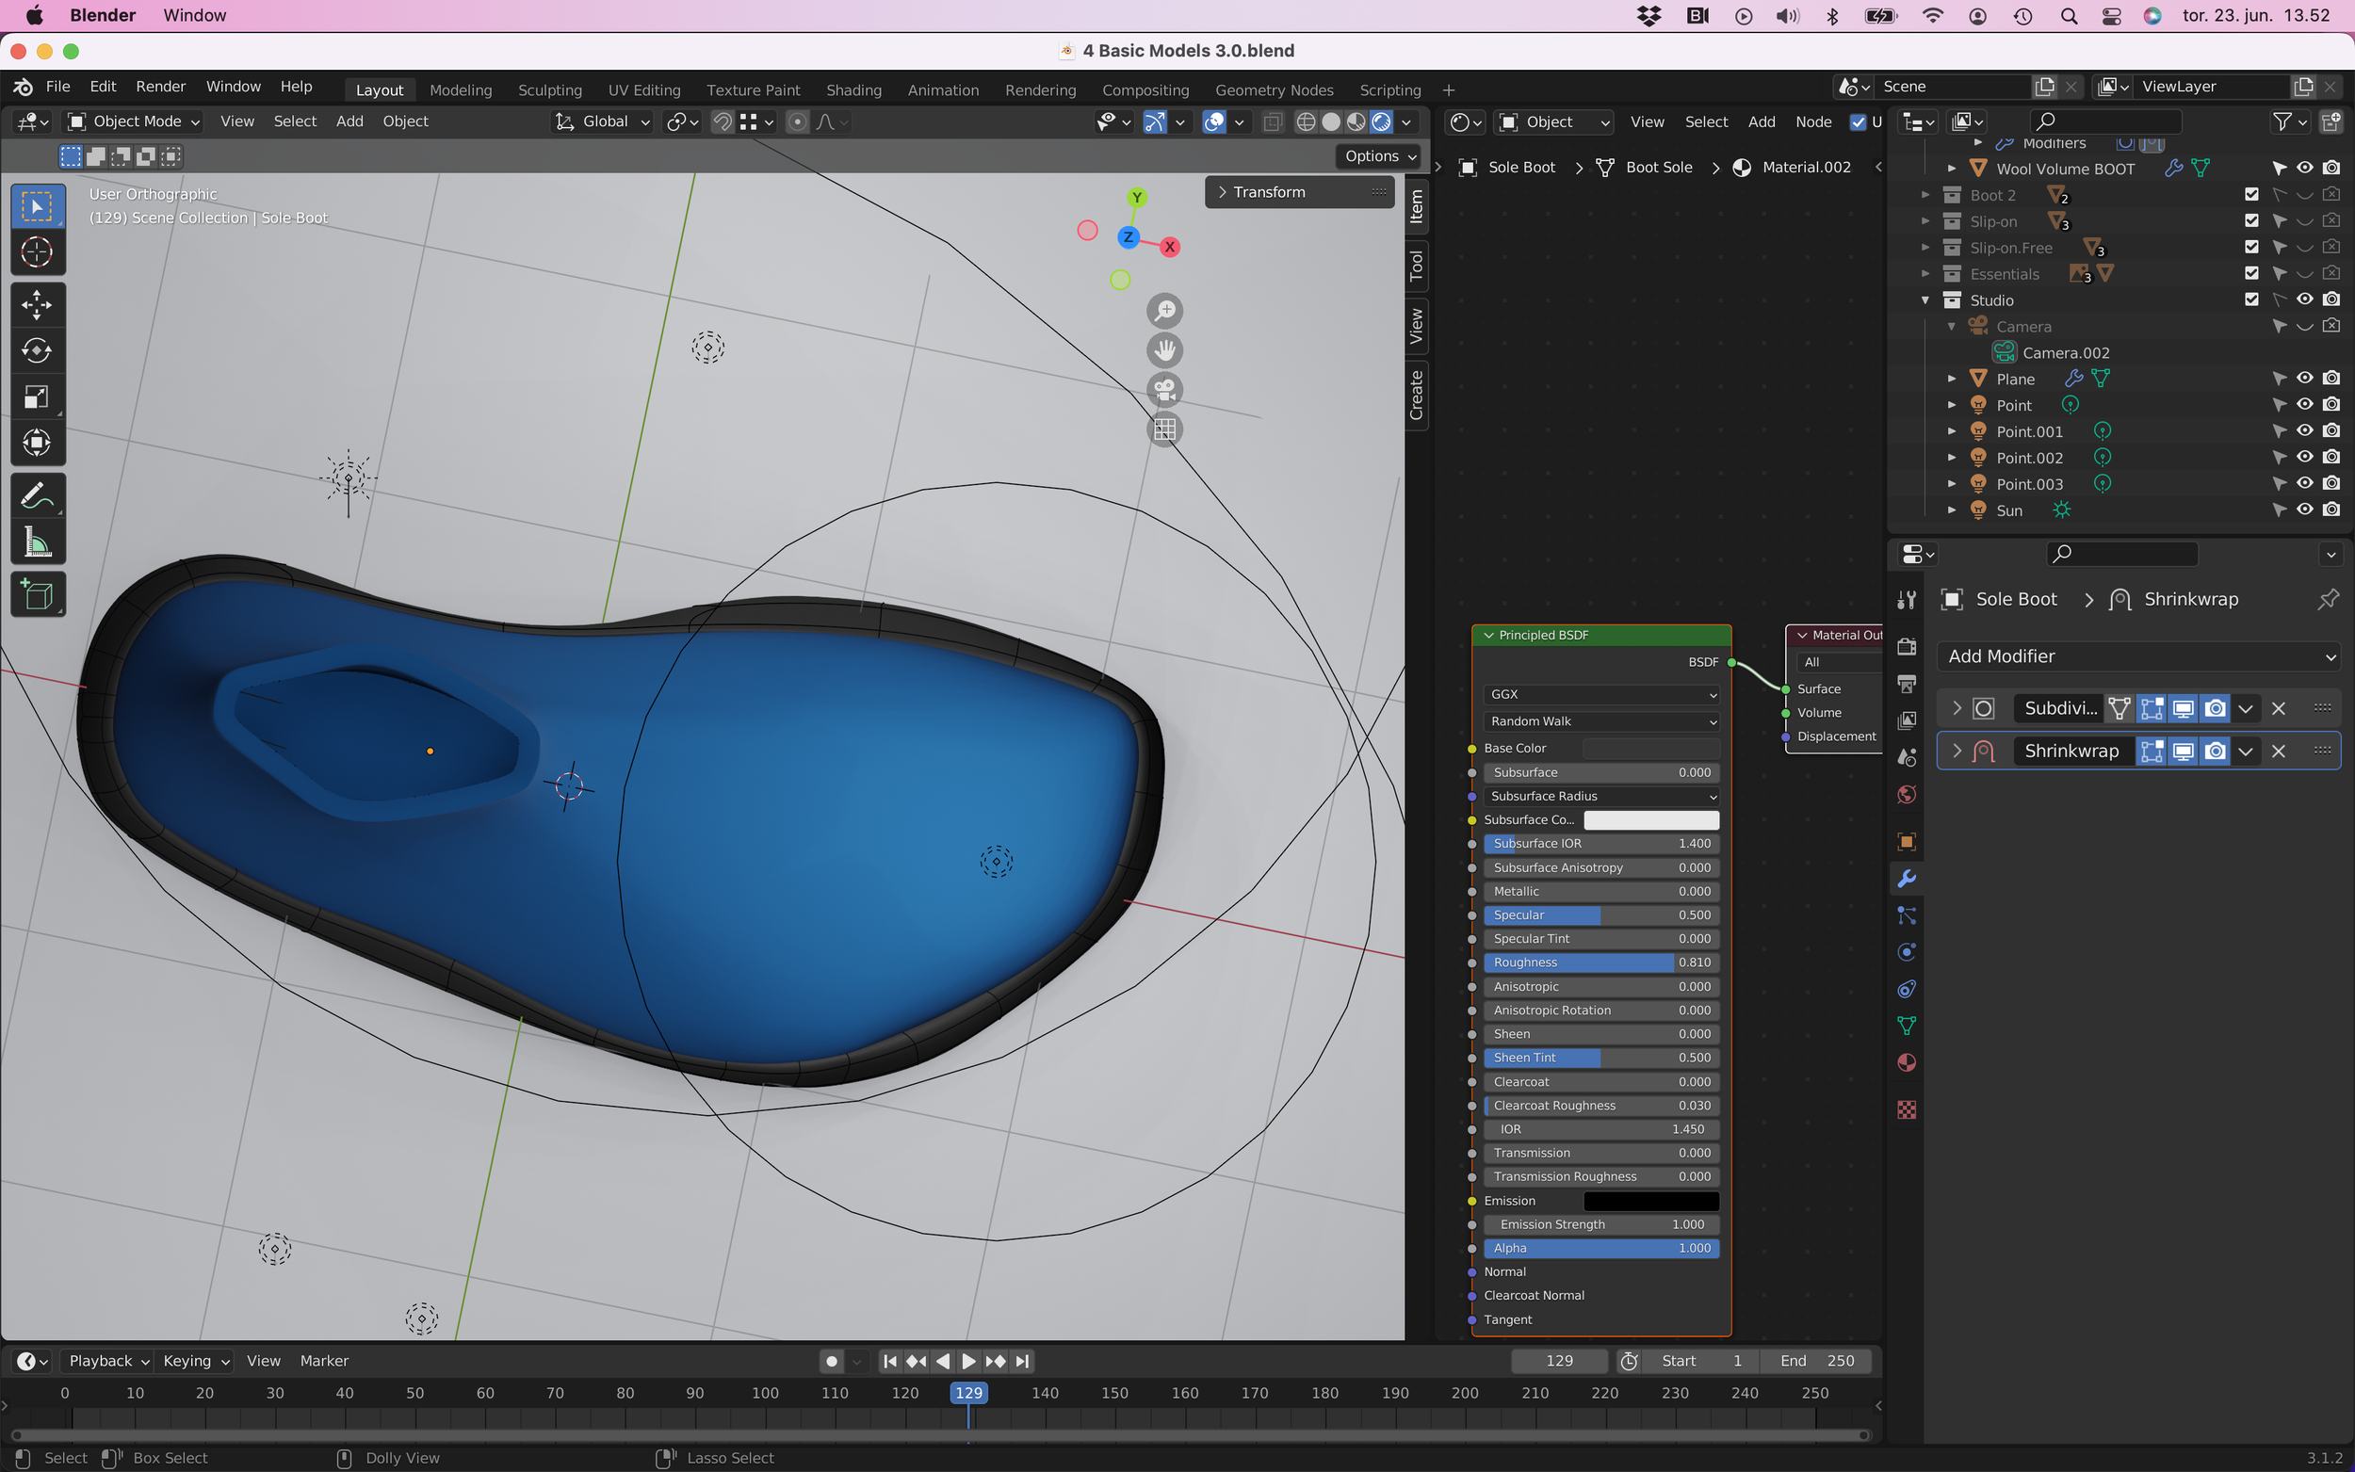2355x1472 pixels.
Task: Remove the Shrinkwrap modifier
Action: (2278, 751)
